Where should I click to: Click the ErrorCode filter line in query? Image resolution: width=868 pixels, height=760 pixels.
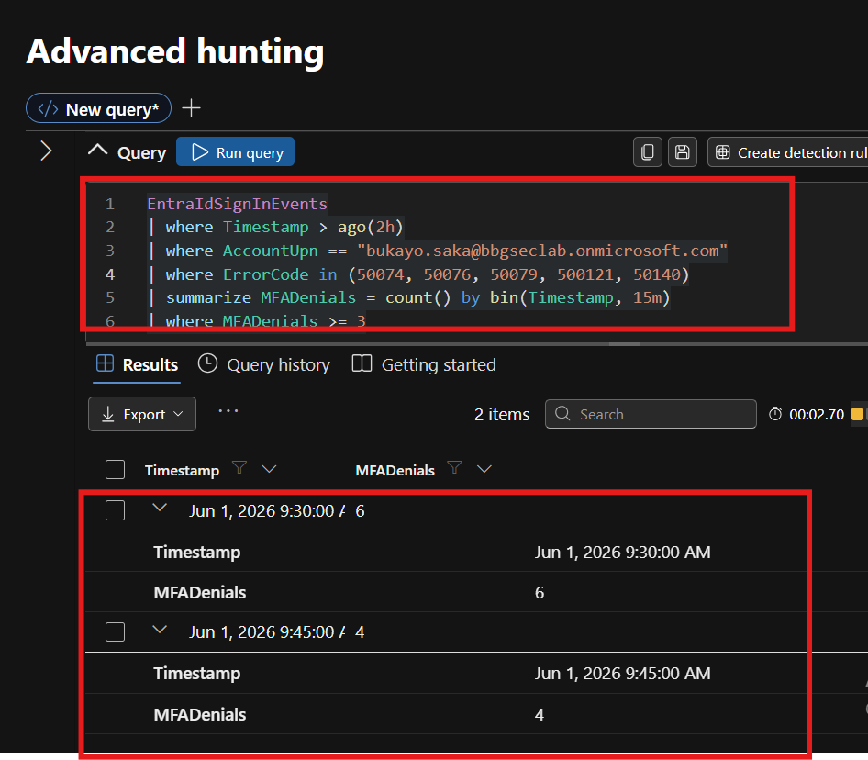click(x=418, y=274)
